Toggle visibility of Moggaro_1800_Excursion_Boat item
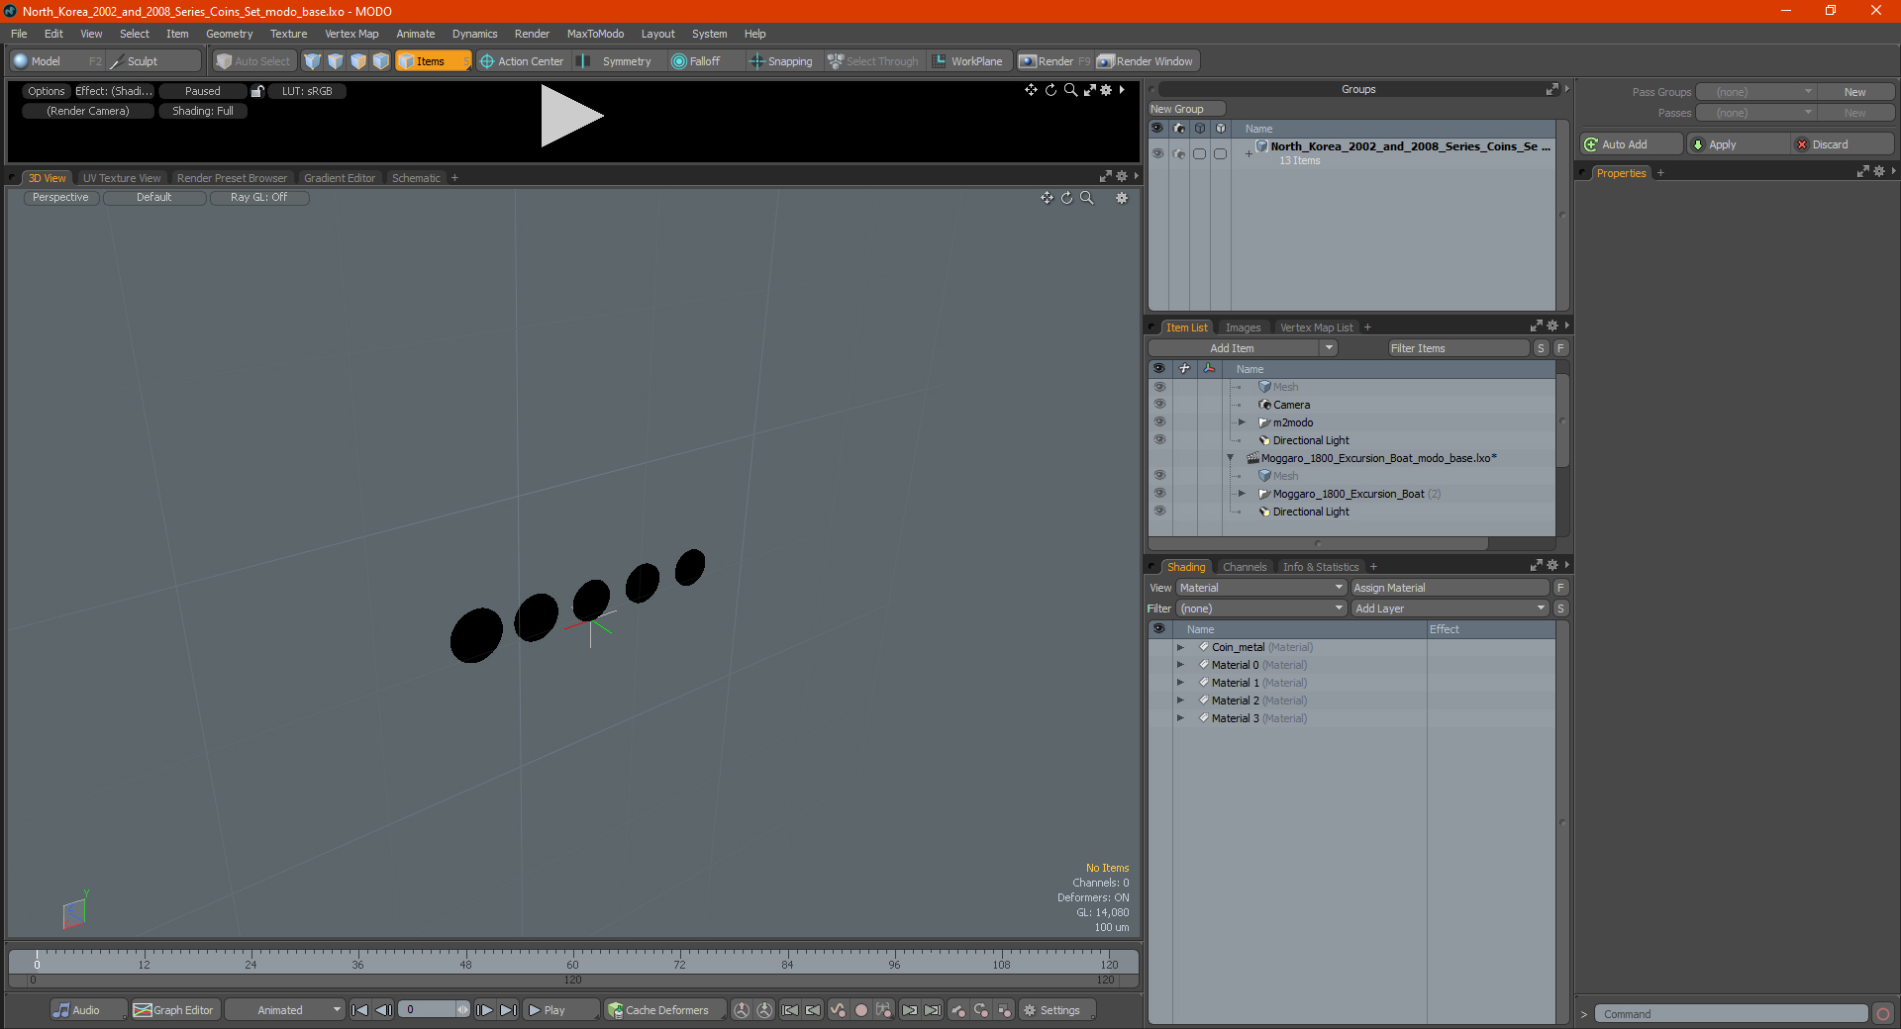This screenshot has width=1901, height=1029. click(x=1158, y=494)
